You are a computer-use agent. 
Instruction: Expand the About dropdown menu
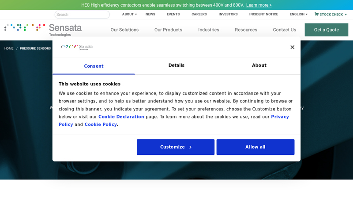pyautogui.click(x=129, y=14)
